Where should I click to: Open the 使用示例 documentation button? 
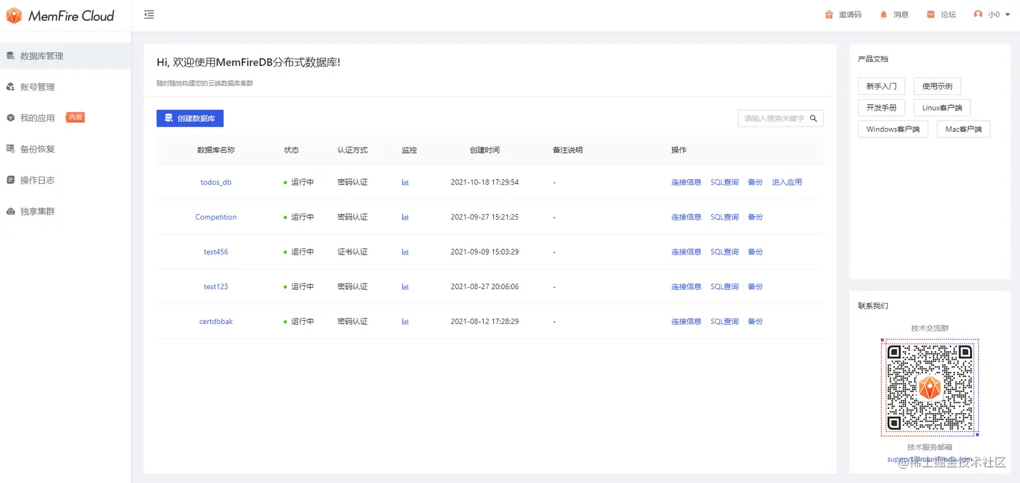[937, 86]
